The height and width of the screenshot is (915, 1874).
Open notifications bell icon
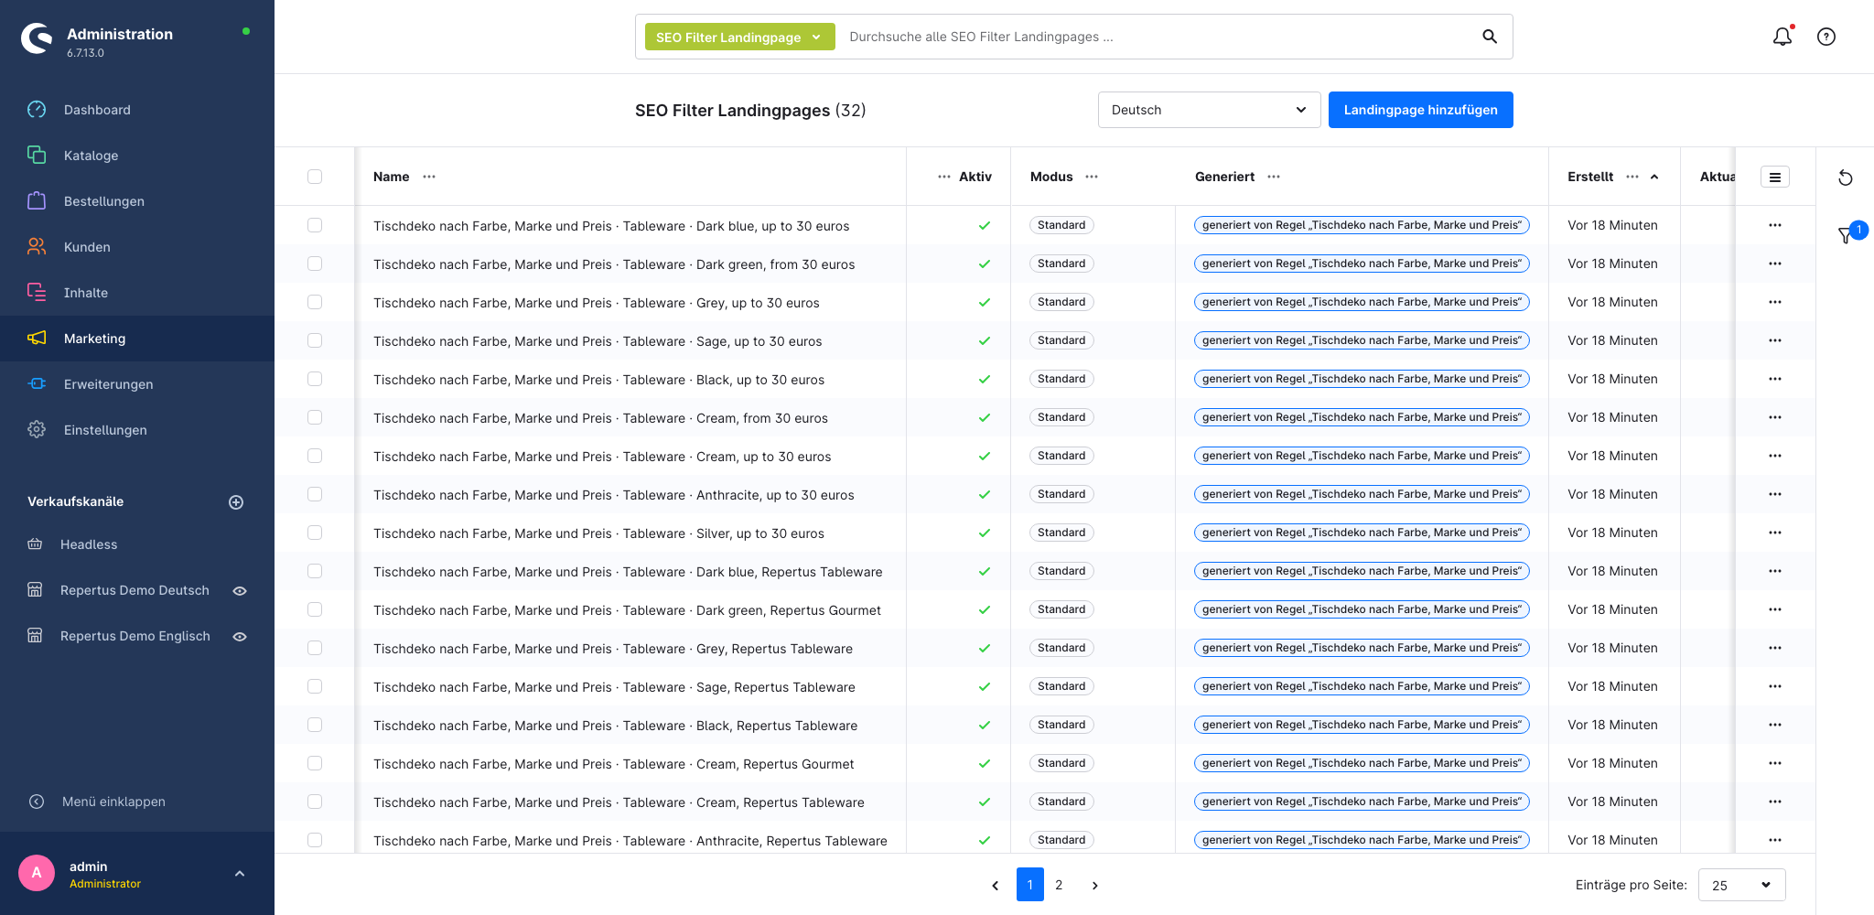coord(1782,37)
